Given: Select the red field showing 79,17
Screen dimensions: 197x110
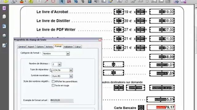Looking at the screenshot, I should pos(161,107).
